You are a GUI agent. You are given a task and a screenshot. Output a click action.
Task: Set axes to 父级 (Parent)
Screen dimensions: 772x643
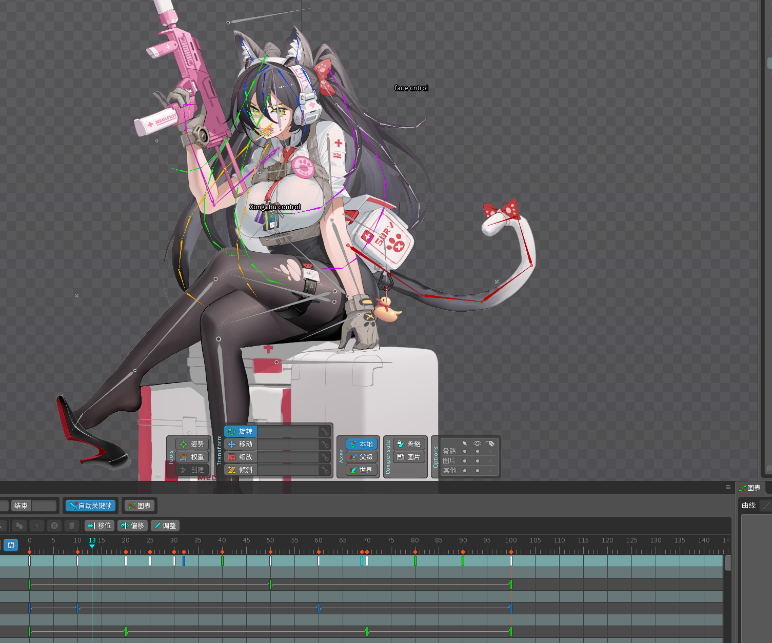[362, 457]
